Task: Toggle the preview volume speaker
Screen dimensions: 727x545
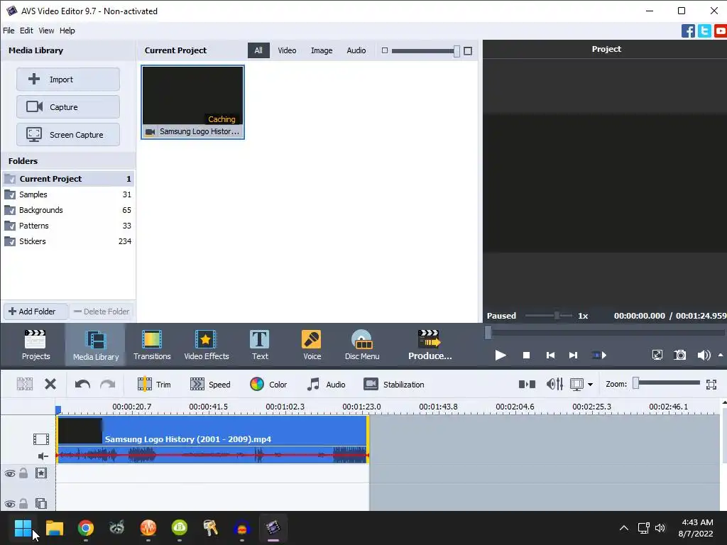Action: (704, 355)
